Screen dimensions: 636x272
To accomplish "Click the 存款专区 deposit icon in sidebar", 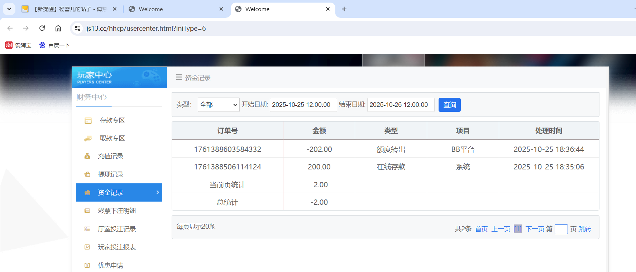I will click(88, 121).
